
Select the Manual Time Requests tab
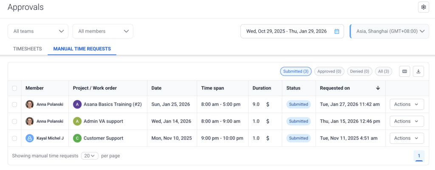(82, 49)
